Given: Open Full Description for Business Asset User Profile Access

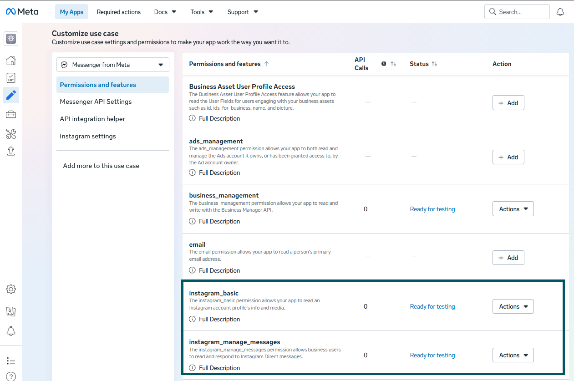Looking at the screenshot, I should pos(219,118).
